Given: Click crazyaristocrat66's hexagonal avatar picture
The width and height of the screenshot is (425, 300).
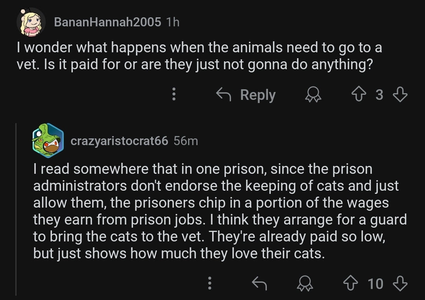Looking at the screenshot, I should [x=48, y=140].
